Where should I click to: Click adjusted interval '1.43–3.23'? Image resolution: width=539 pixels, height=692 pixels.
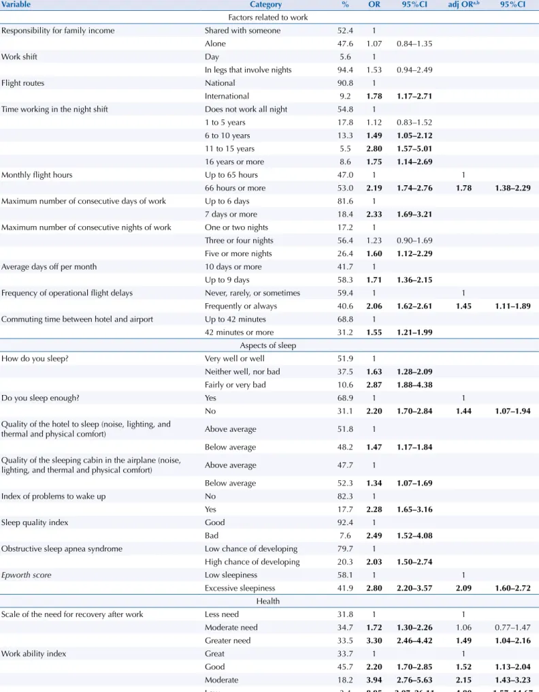pos(512,680)
